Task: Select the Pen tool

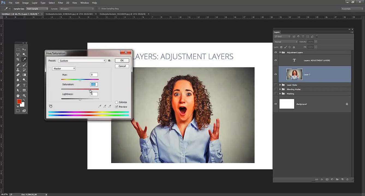Action: 18,85
